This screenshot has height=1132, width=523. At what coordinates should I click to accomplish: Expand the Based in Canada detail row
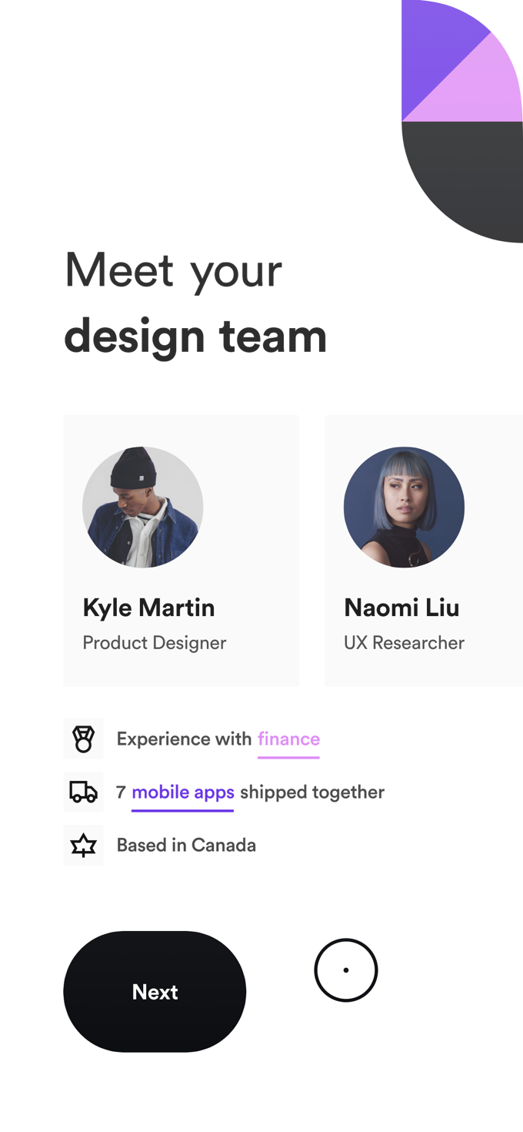pos(185,845)
